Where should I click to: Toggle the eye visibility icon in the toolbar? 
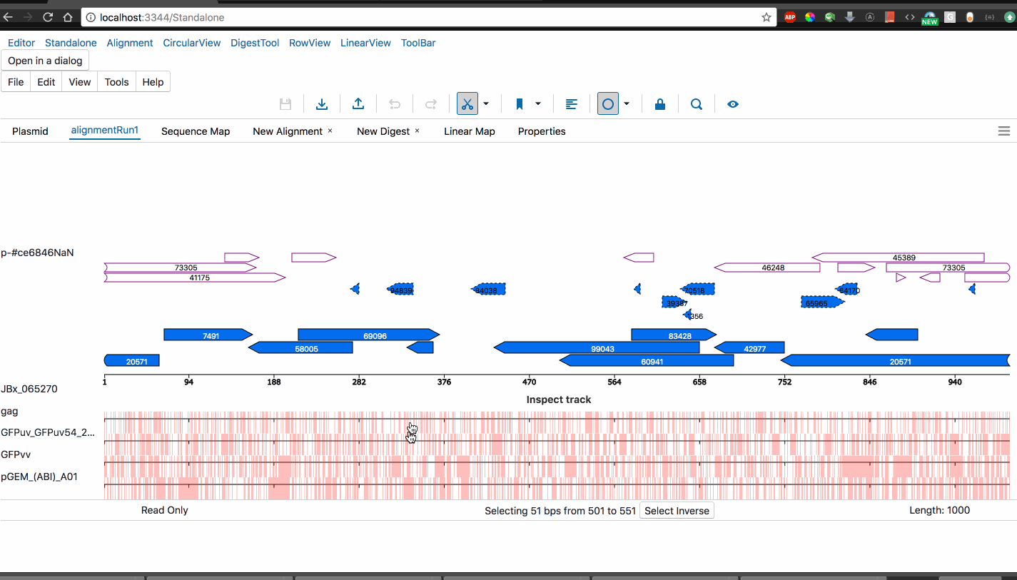pos(732,103)
